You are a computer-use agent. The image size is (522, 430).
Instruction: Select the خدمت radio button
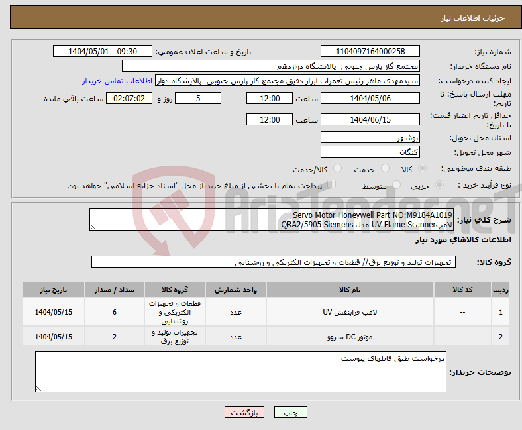[x=385, y=168]
